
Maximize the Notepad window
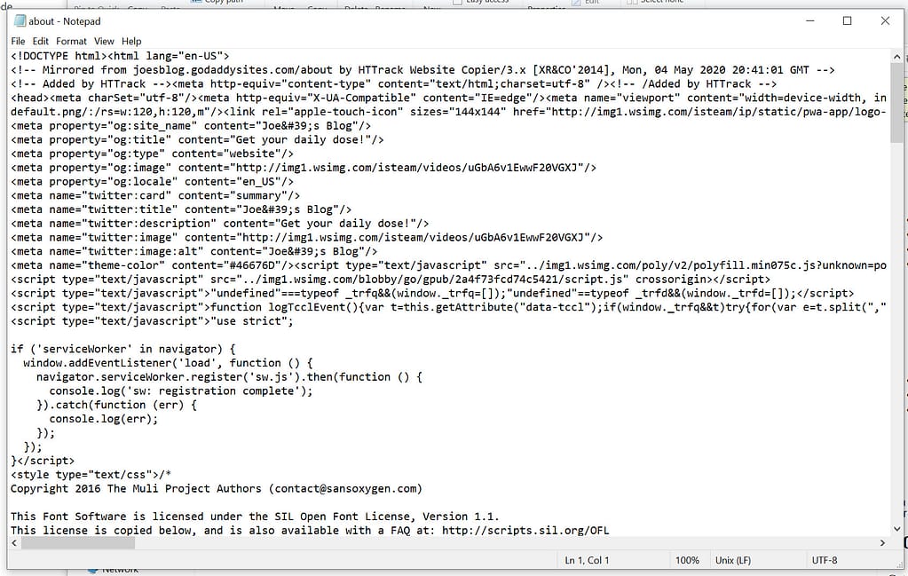pyautogui.click(x=847, y=21)
